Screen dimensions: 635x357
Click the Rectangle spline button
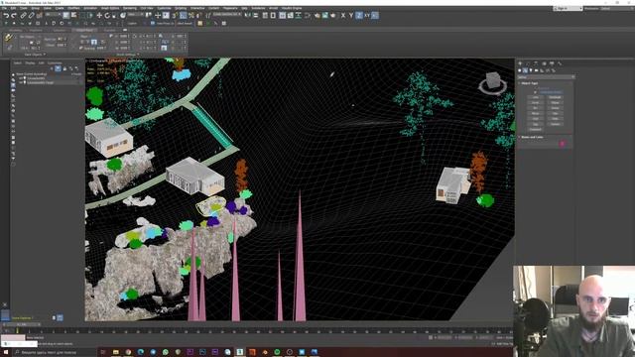click(556, 97)
